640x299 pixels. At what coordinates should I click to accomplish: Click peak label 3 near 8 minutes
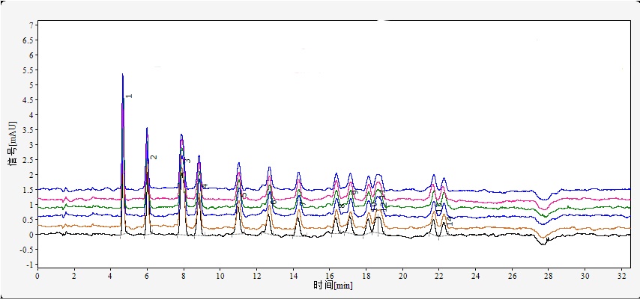189,161
